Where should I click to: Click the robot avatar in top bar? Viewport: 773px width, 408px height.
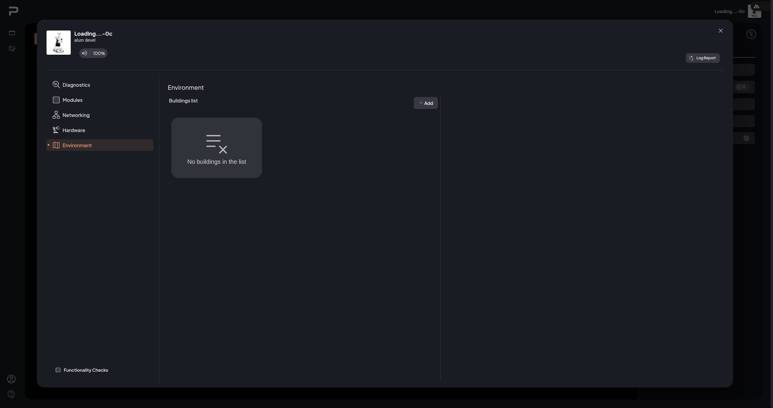(754, 11)
